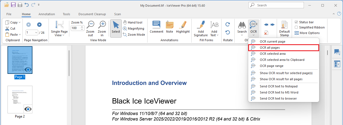The image size is (343, 125).
Task: Rotate page clockwise
Action: click(228, 24)
